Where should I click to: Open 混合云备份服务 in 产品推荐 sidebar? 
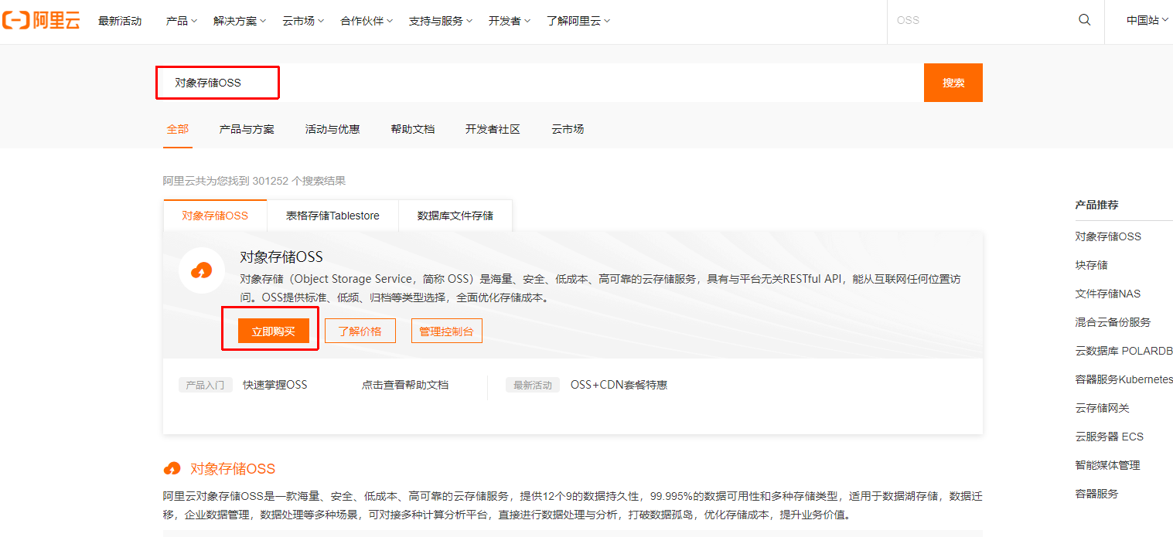[x=1113, y=322]
